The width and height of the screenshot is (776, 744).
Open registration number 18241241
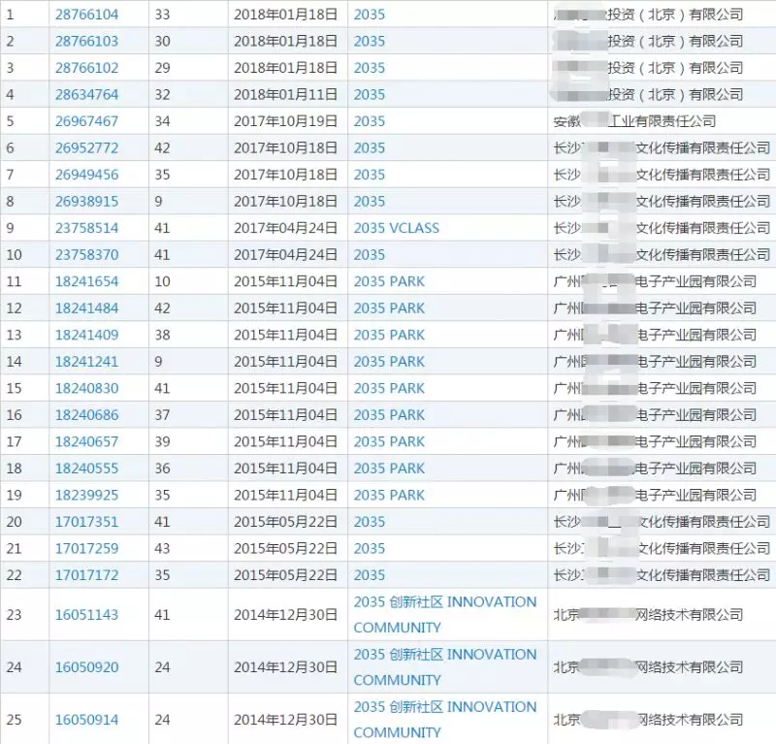pyautogui.click(x=86, y=361)
